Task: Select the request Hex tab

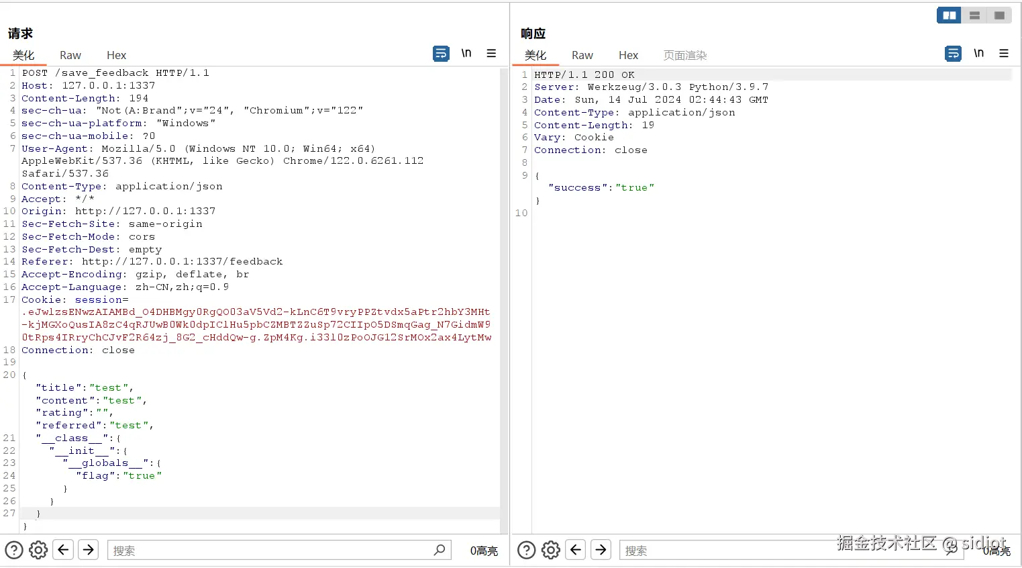Action: 116,55
